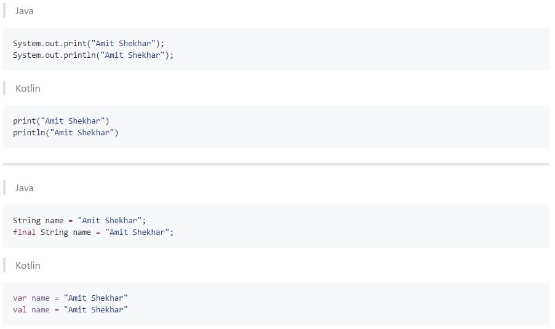Click the System.out.println code line
Image resolution: width=555 pixels, height=329 pixels.
coord(93,55)
